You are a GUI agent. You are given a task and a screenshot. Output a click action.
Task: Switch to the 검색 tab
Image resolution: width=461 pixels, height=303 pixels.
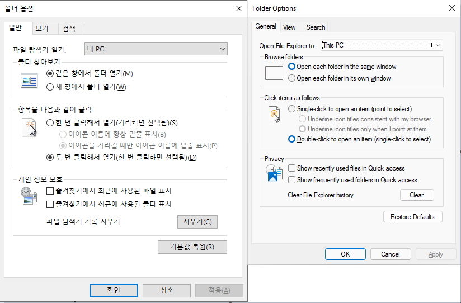(71, 29)
